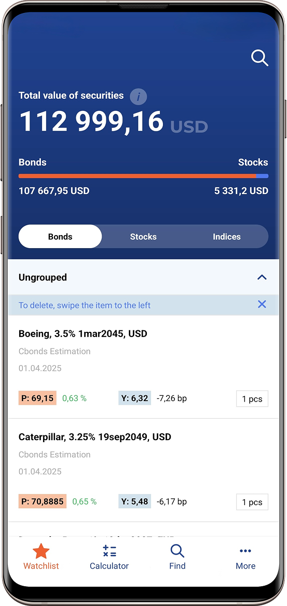Open Boeing, 3.5% 1mar2045 bond

[x=83, y=333]
